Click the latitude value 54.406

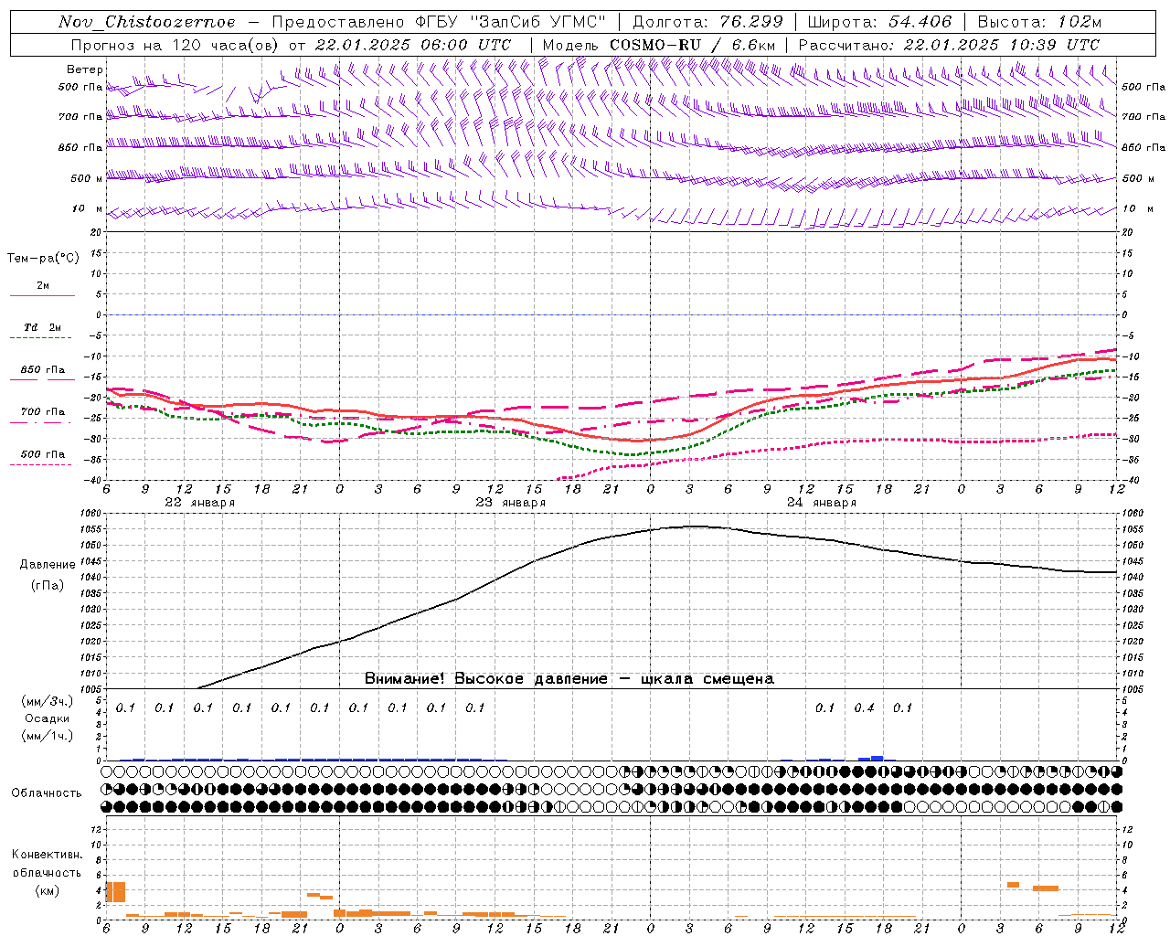coord(919,22)
